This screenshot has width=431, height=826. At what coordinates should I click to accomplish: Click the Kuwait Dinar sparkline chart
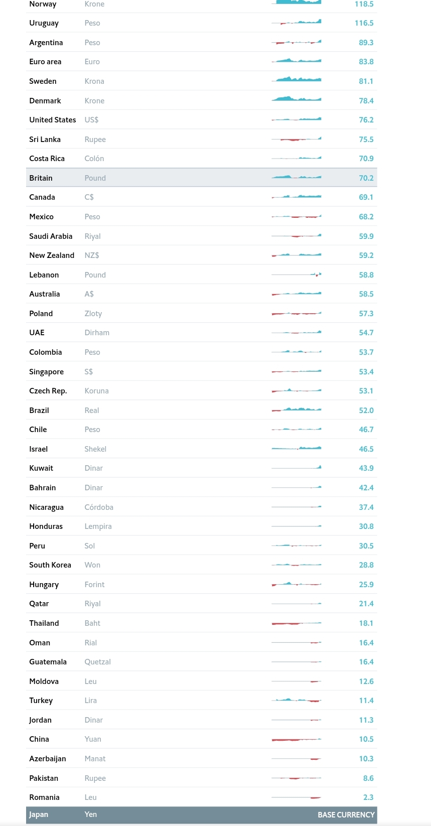click(x=297, y=468)
